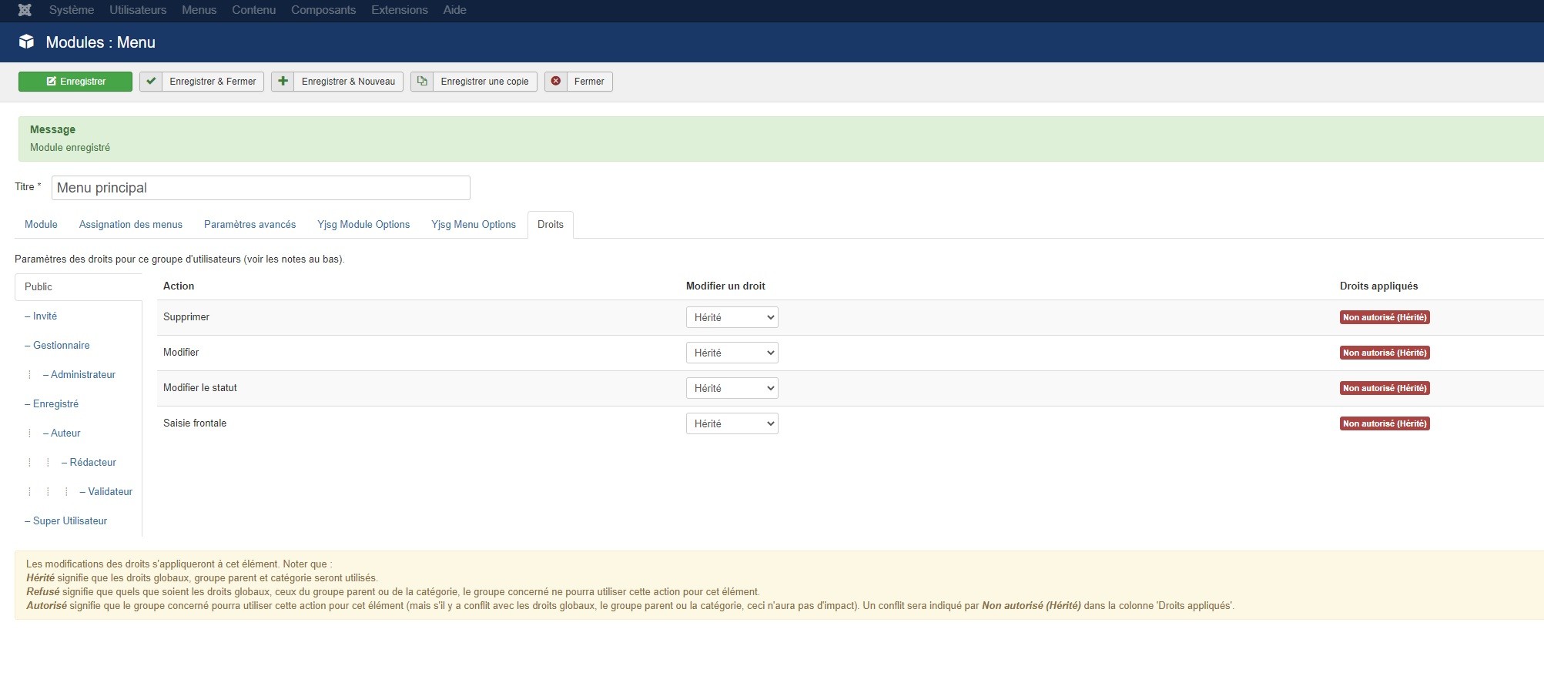Open the Utilisateurs menu
The height and width of the screenshot is (686, 1544).
(138, 10)
